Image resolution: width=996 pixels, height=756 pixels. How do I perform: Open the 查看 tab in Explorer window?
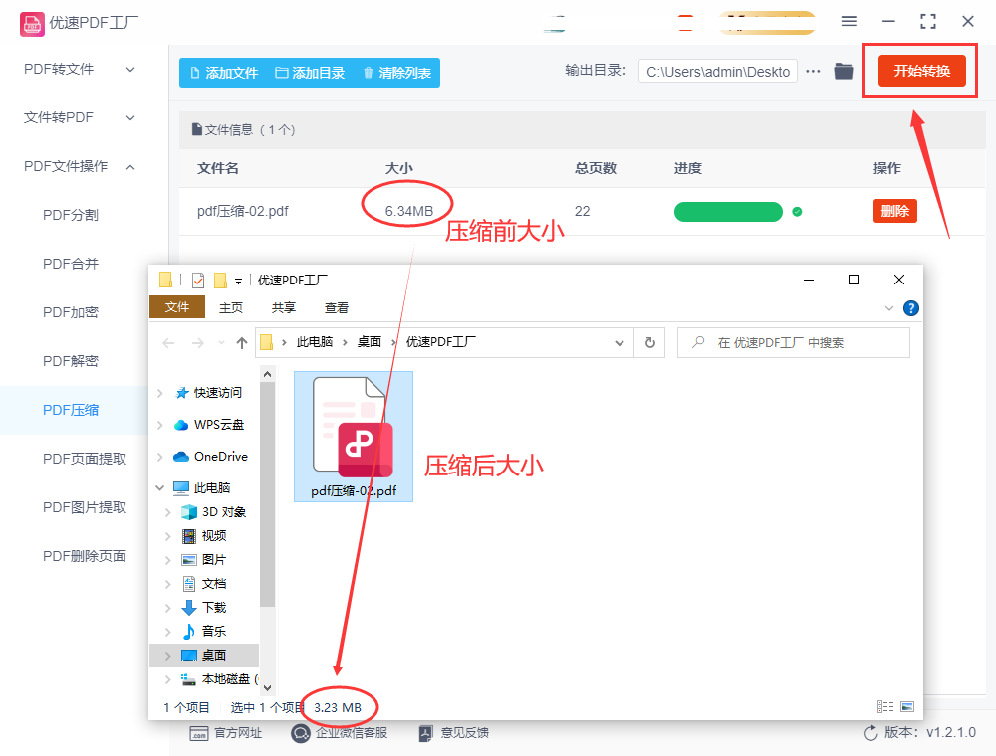tap(336, 307)
